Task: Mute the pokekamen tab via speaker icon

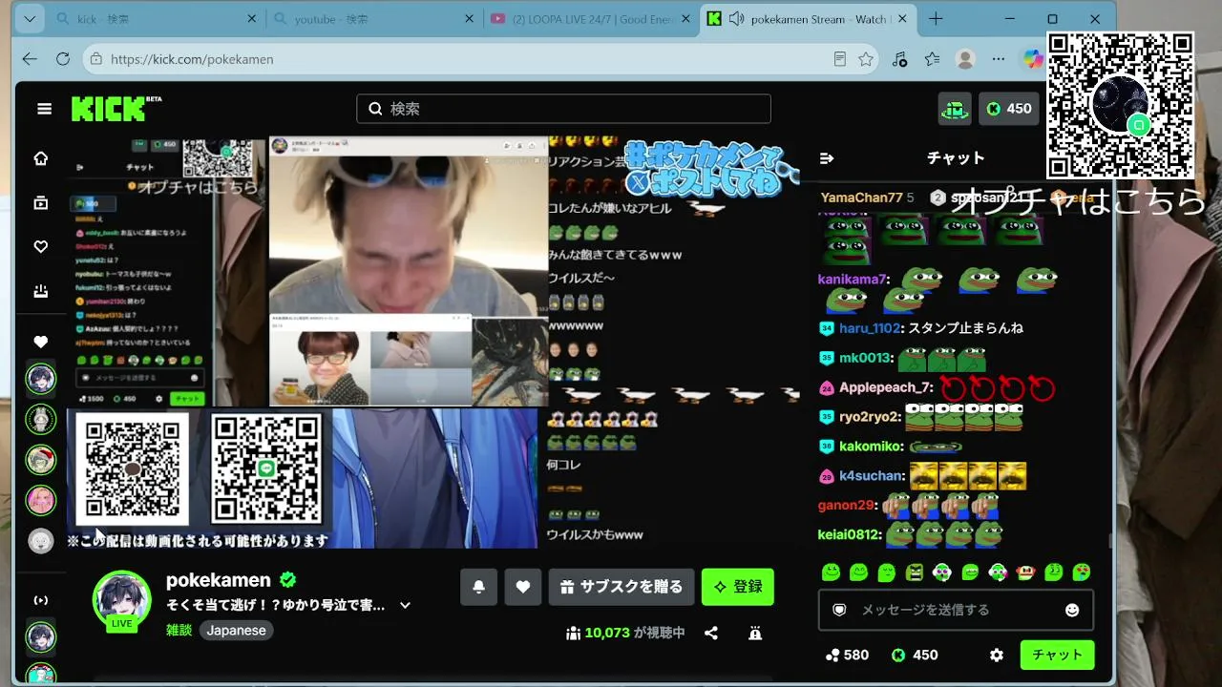Action: 736,19
